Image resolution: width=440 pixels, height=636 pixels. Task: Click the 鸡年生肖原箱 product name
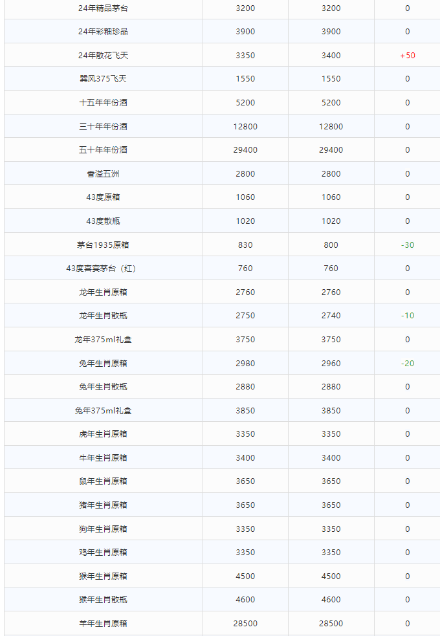(x=103, y=553)
